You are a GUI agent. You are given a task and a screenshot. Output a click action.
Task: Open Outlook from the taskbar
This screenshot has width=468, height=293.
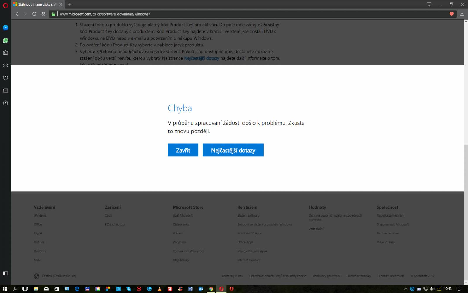click(x=201, y=289)
